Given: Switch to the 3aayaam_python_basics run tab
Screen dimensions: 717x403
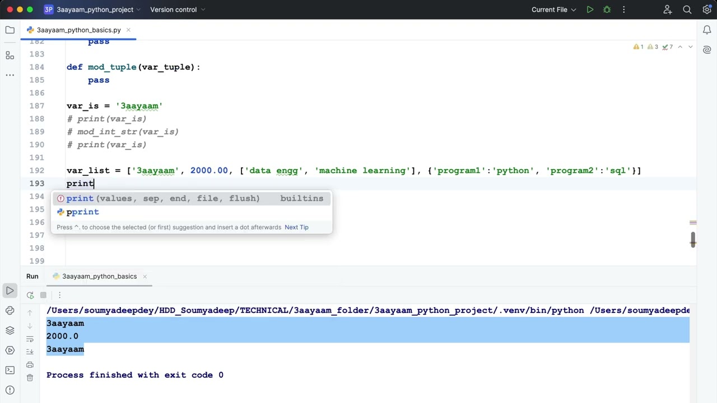Looking at the screenshot, I should [x=99, y=277].
